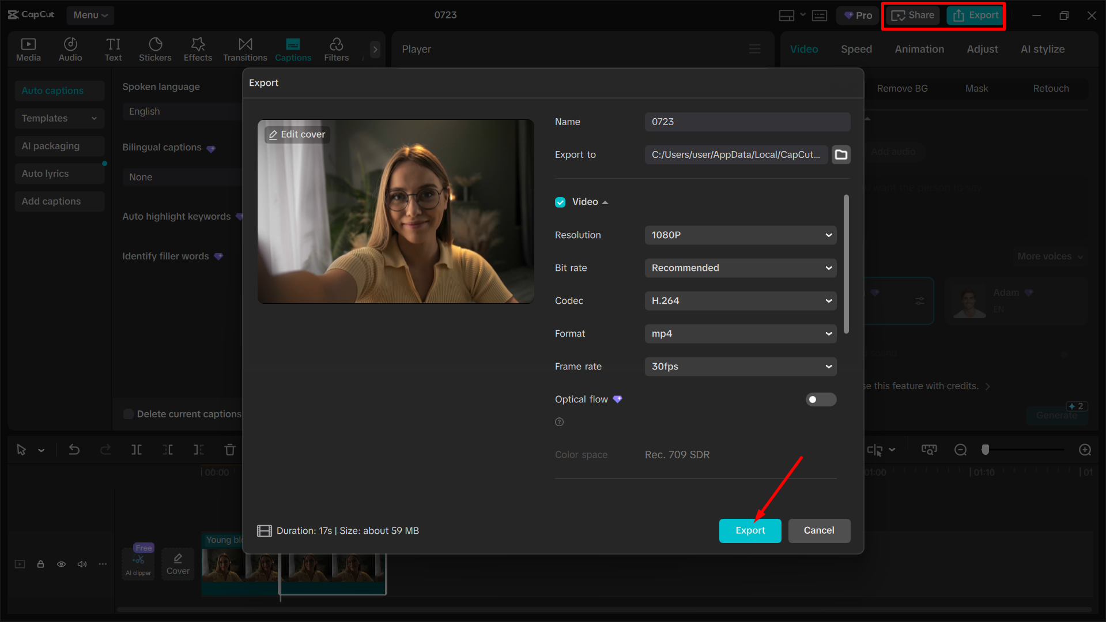The width and height of the screenshot is (1106, 622).
Task: Click Export in the dialog
Action: [x=750, y=530]
